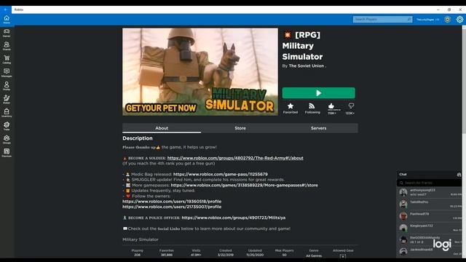Viewport: 466px width, 262px height.
Task: Open the Messages sidebar icon
Action: click(7, 73)
